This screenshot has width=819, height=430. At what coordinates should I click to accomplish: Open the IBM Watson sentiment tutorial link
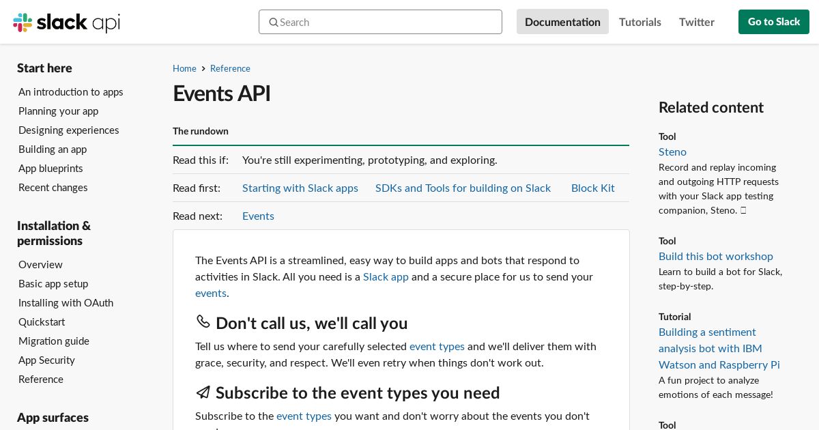click(x=719, y=348)
